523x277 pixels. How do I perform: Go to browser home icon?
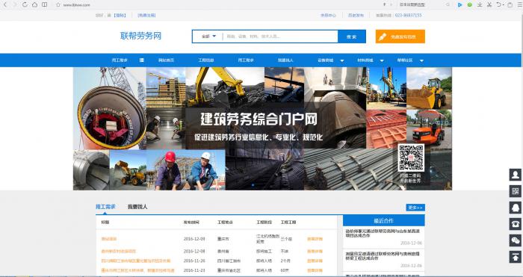[x=34, y=4]
